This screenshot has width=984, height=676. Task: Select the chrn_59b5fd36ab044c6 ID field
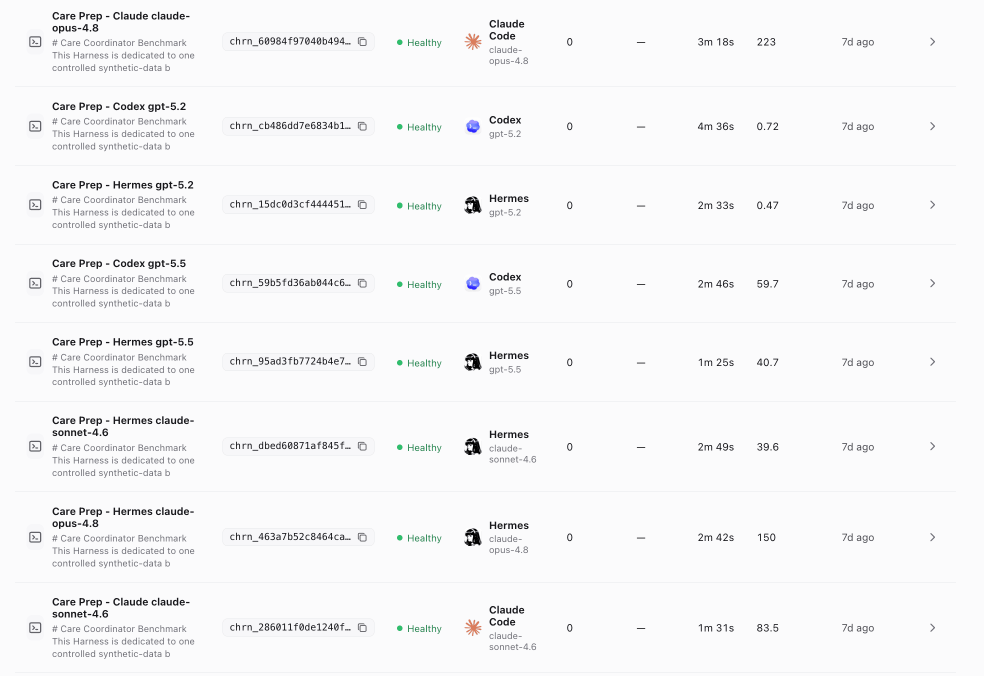point(298,283)
